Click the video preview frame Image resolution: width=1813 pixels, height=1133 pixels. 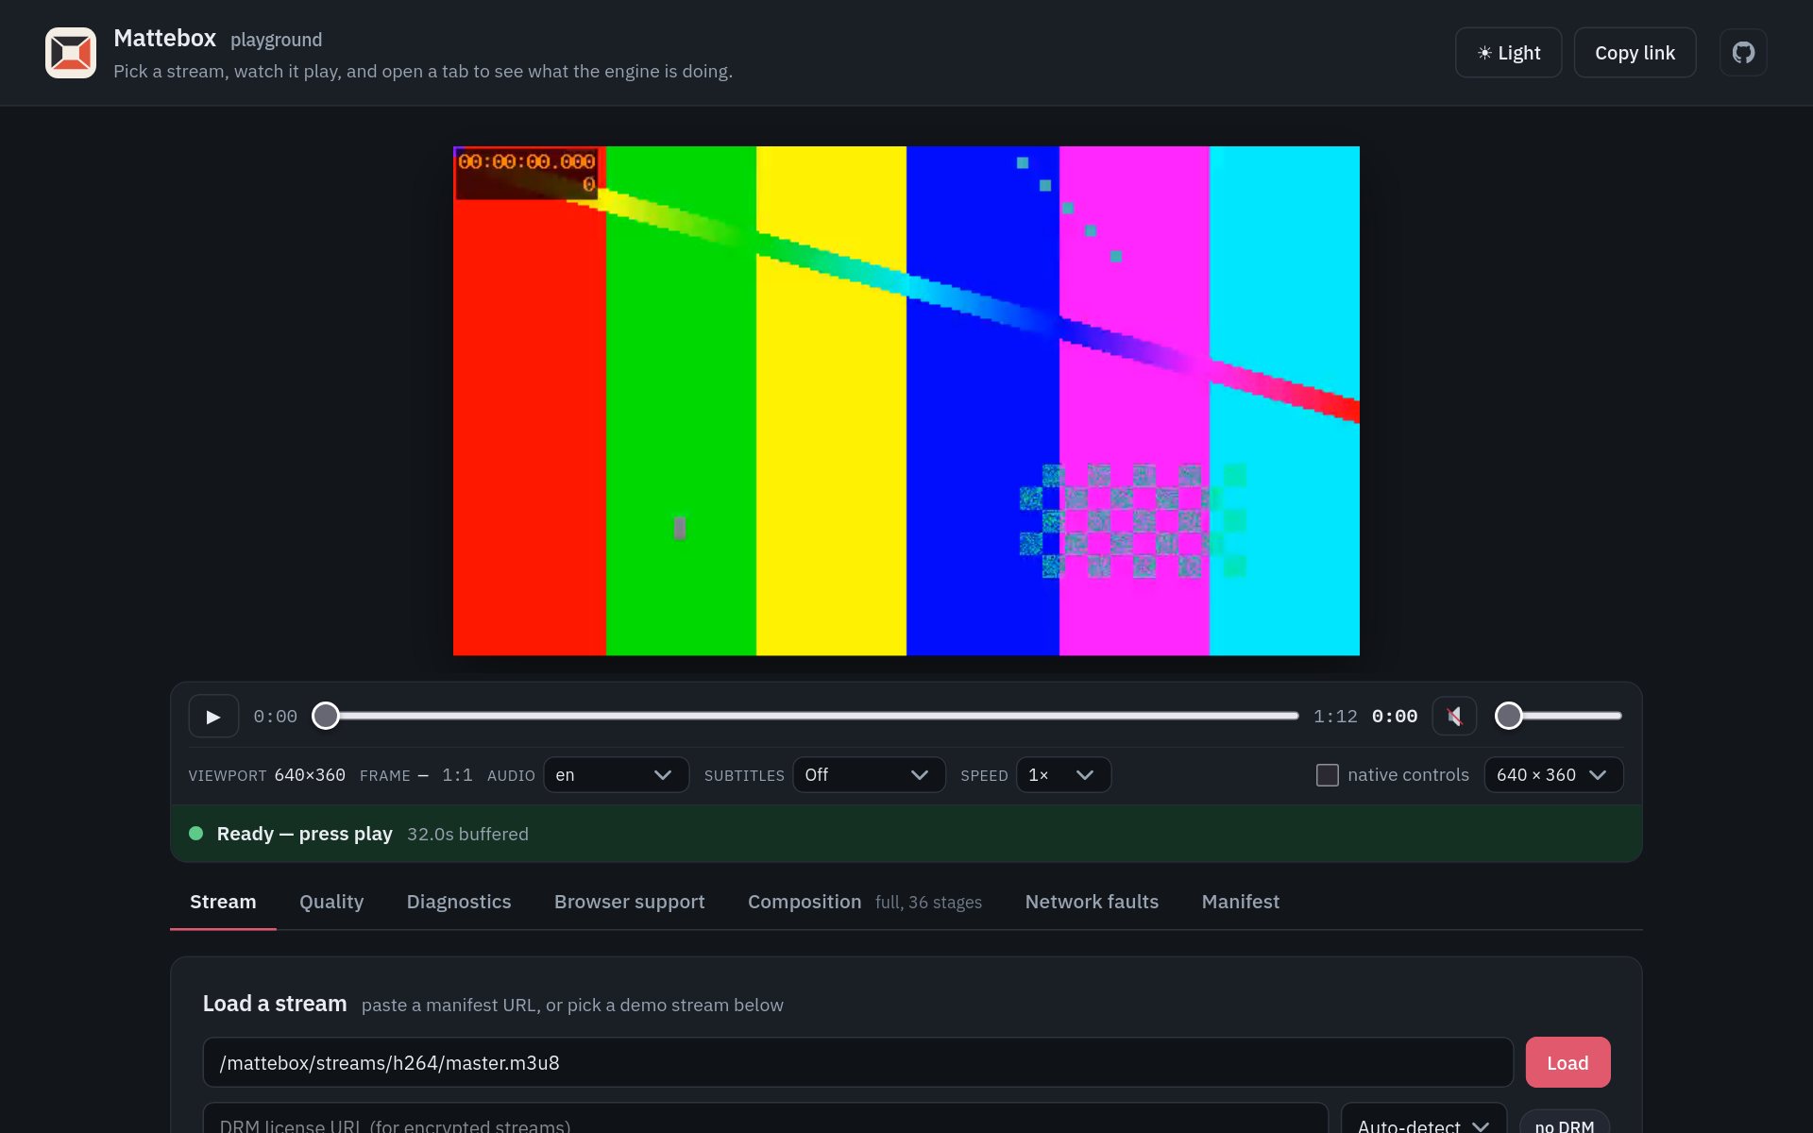906,400
